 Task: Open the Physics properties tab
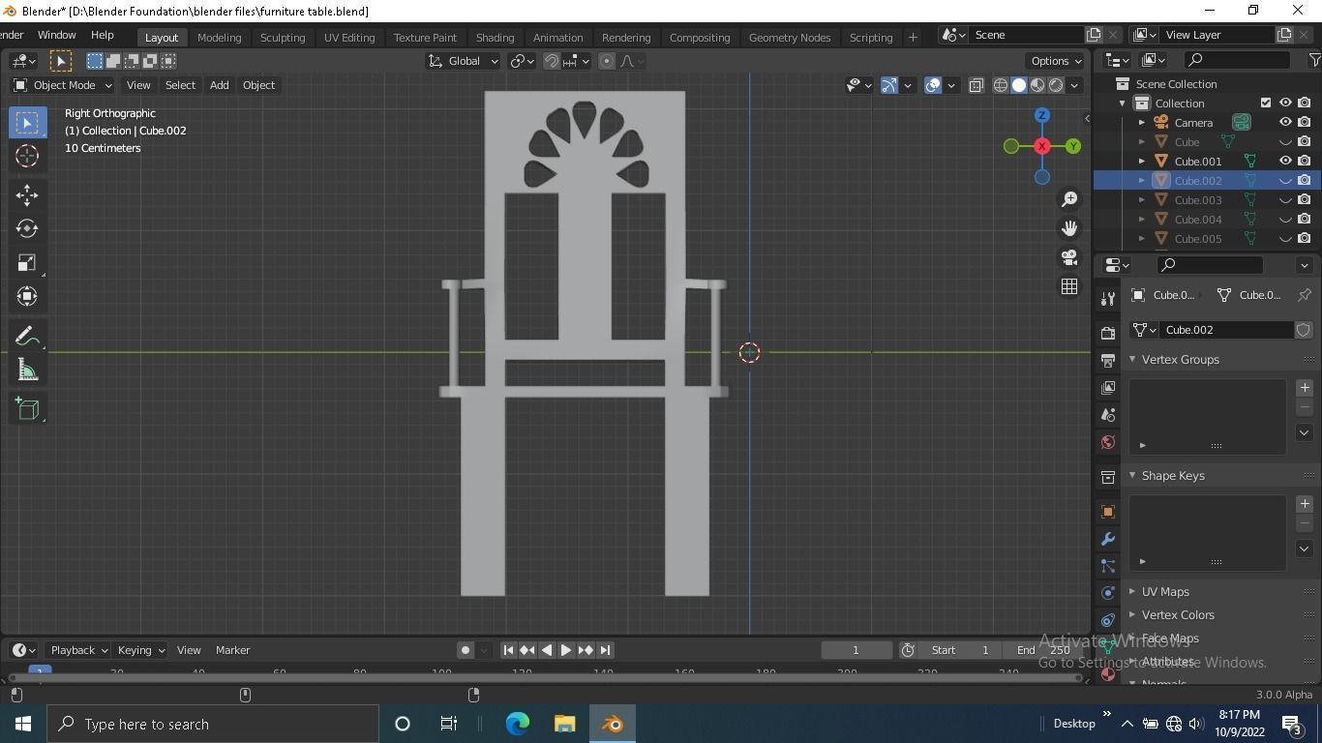(1108, 593)
